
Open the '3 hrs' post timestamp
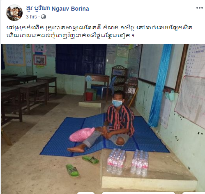(31, 17)
